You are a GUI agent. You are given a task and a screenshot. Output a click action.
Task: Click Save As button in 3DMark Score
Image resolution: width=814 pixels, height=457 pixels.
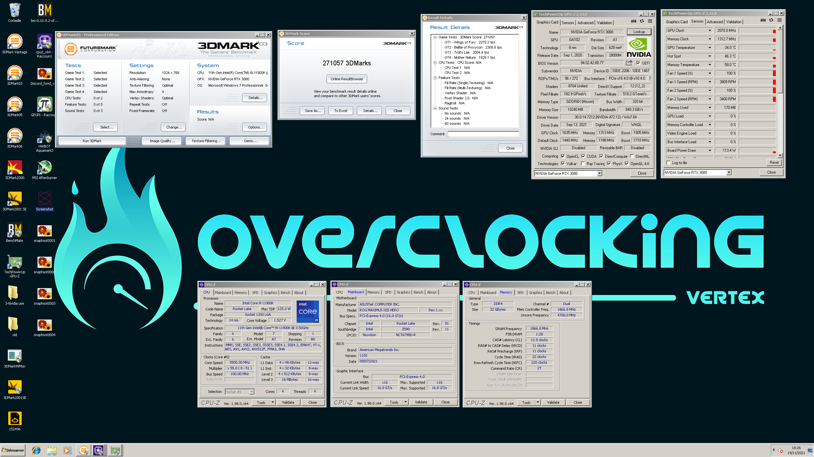[312, 111]
